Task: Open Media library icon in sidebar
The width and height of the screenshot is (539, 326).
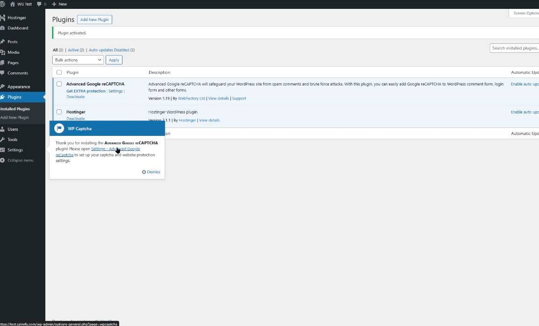Action: pyautogui.click(x=3, y=52)
